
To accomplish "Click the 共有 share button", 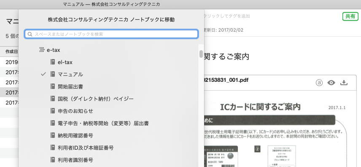I will (350, 16).
